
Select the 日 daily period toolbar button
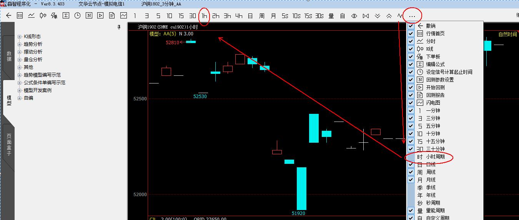[x=250, y=16]
